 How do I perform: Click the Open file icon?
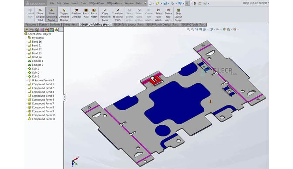157,3
